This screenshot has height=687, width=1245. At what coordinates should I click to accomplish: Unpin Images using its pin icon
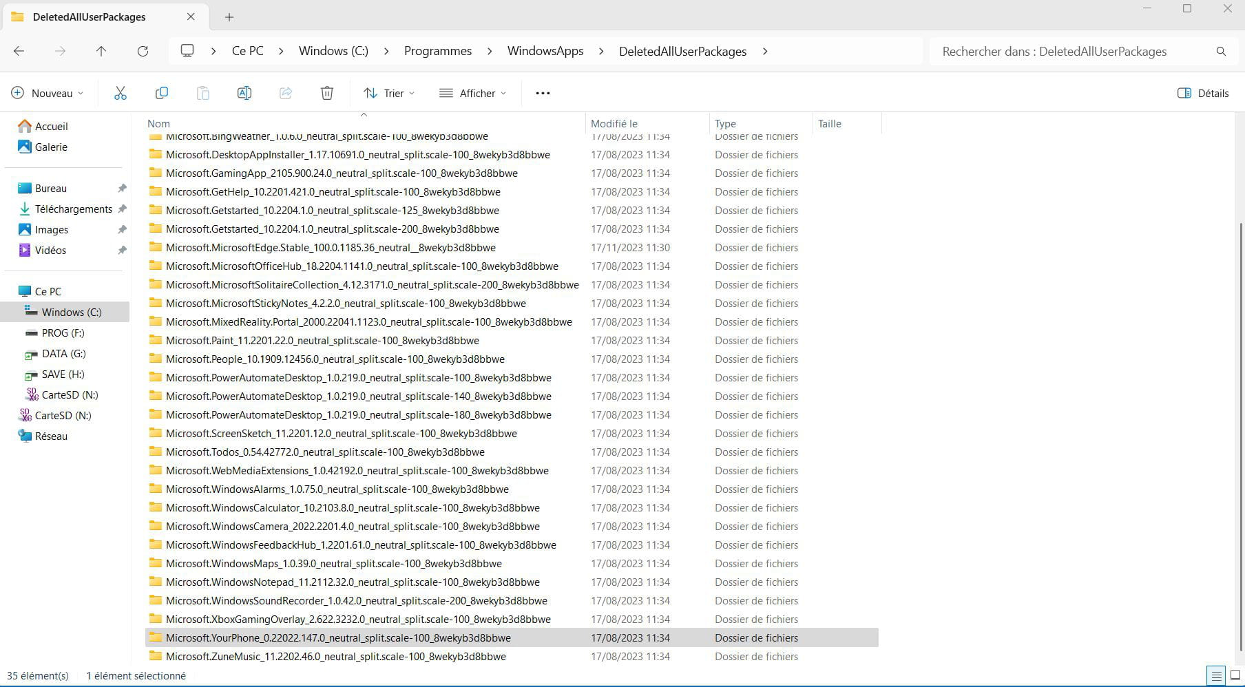pos(122,229)
